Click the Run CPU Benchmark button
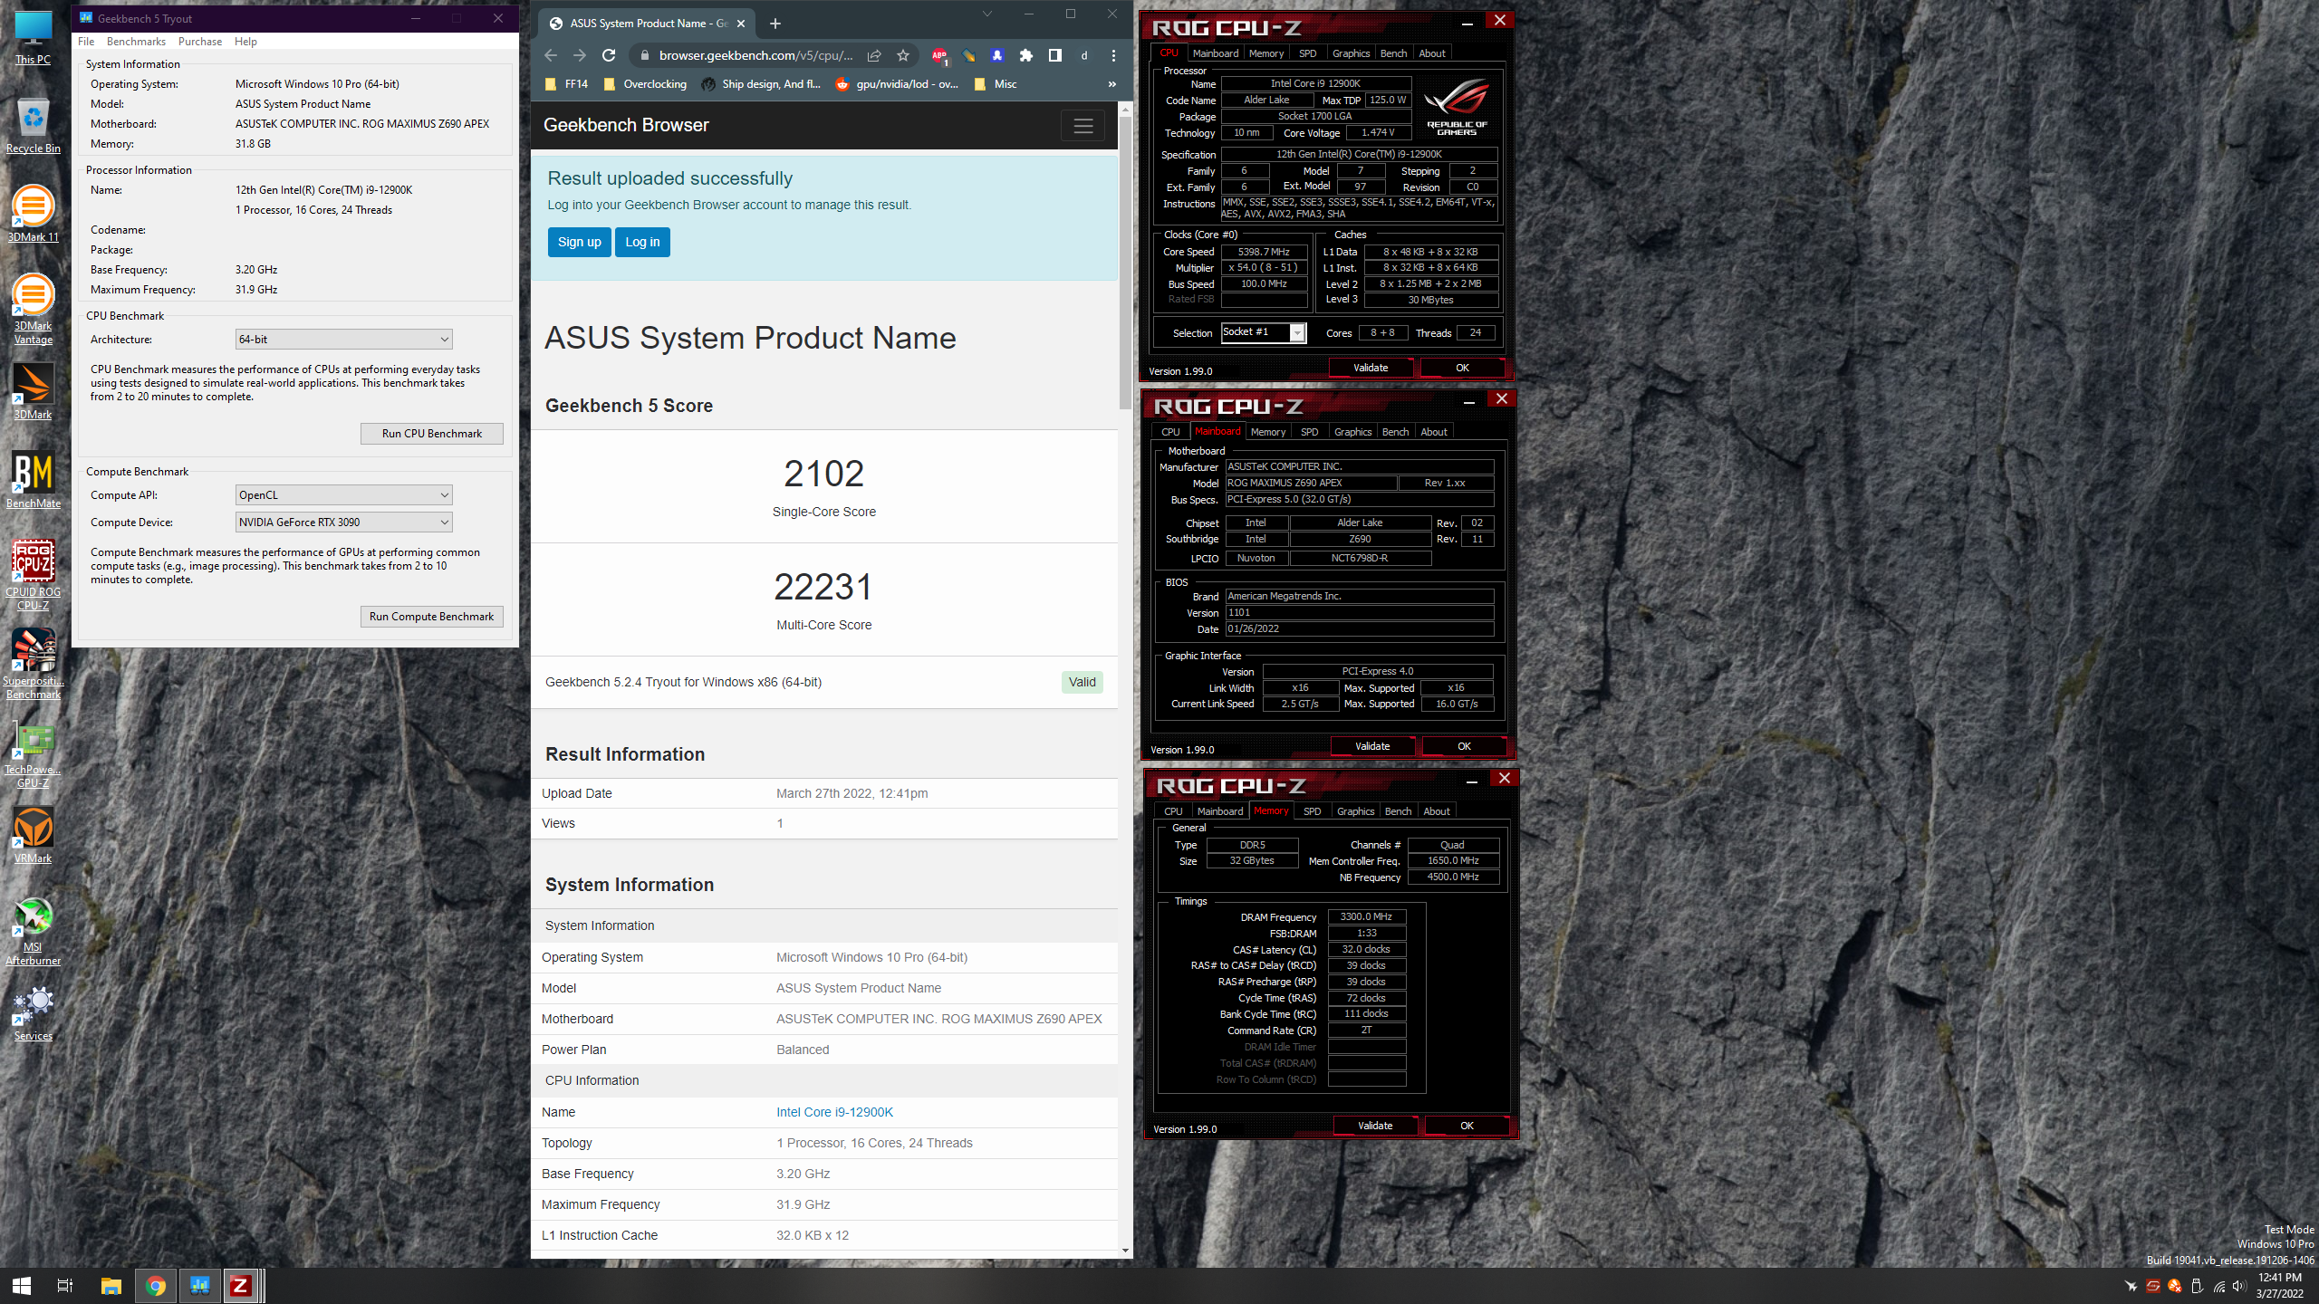Image resolution: width=2319 pixels, height=1304 pixels. (x=431, y=434)
